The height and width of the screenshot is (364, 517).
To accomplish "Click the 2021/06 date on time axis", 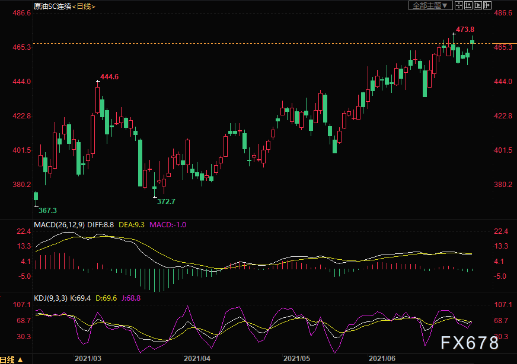I will pos(382,359).
